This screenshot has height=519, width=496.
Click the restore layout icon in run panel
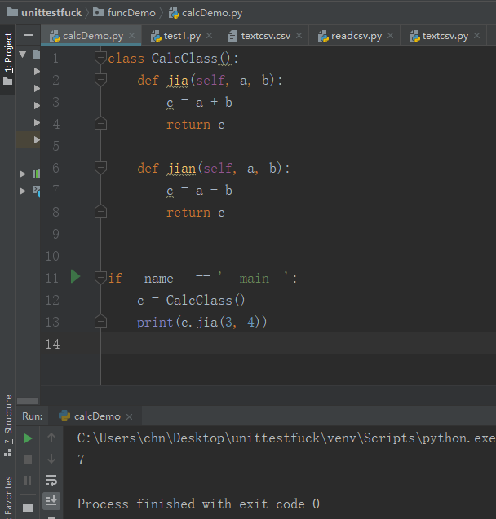(x=28, y=508)
